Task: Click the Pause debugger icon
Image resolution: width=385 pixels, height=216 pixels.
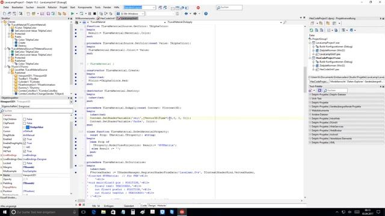Action: point(90,14)
